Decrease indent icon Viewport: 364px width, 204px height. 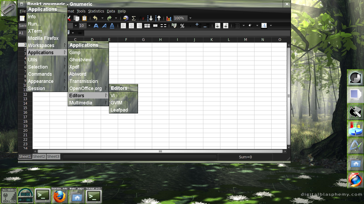coord(218,26)
